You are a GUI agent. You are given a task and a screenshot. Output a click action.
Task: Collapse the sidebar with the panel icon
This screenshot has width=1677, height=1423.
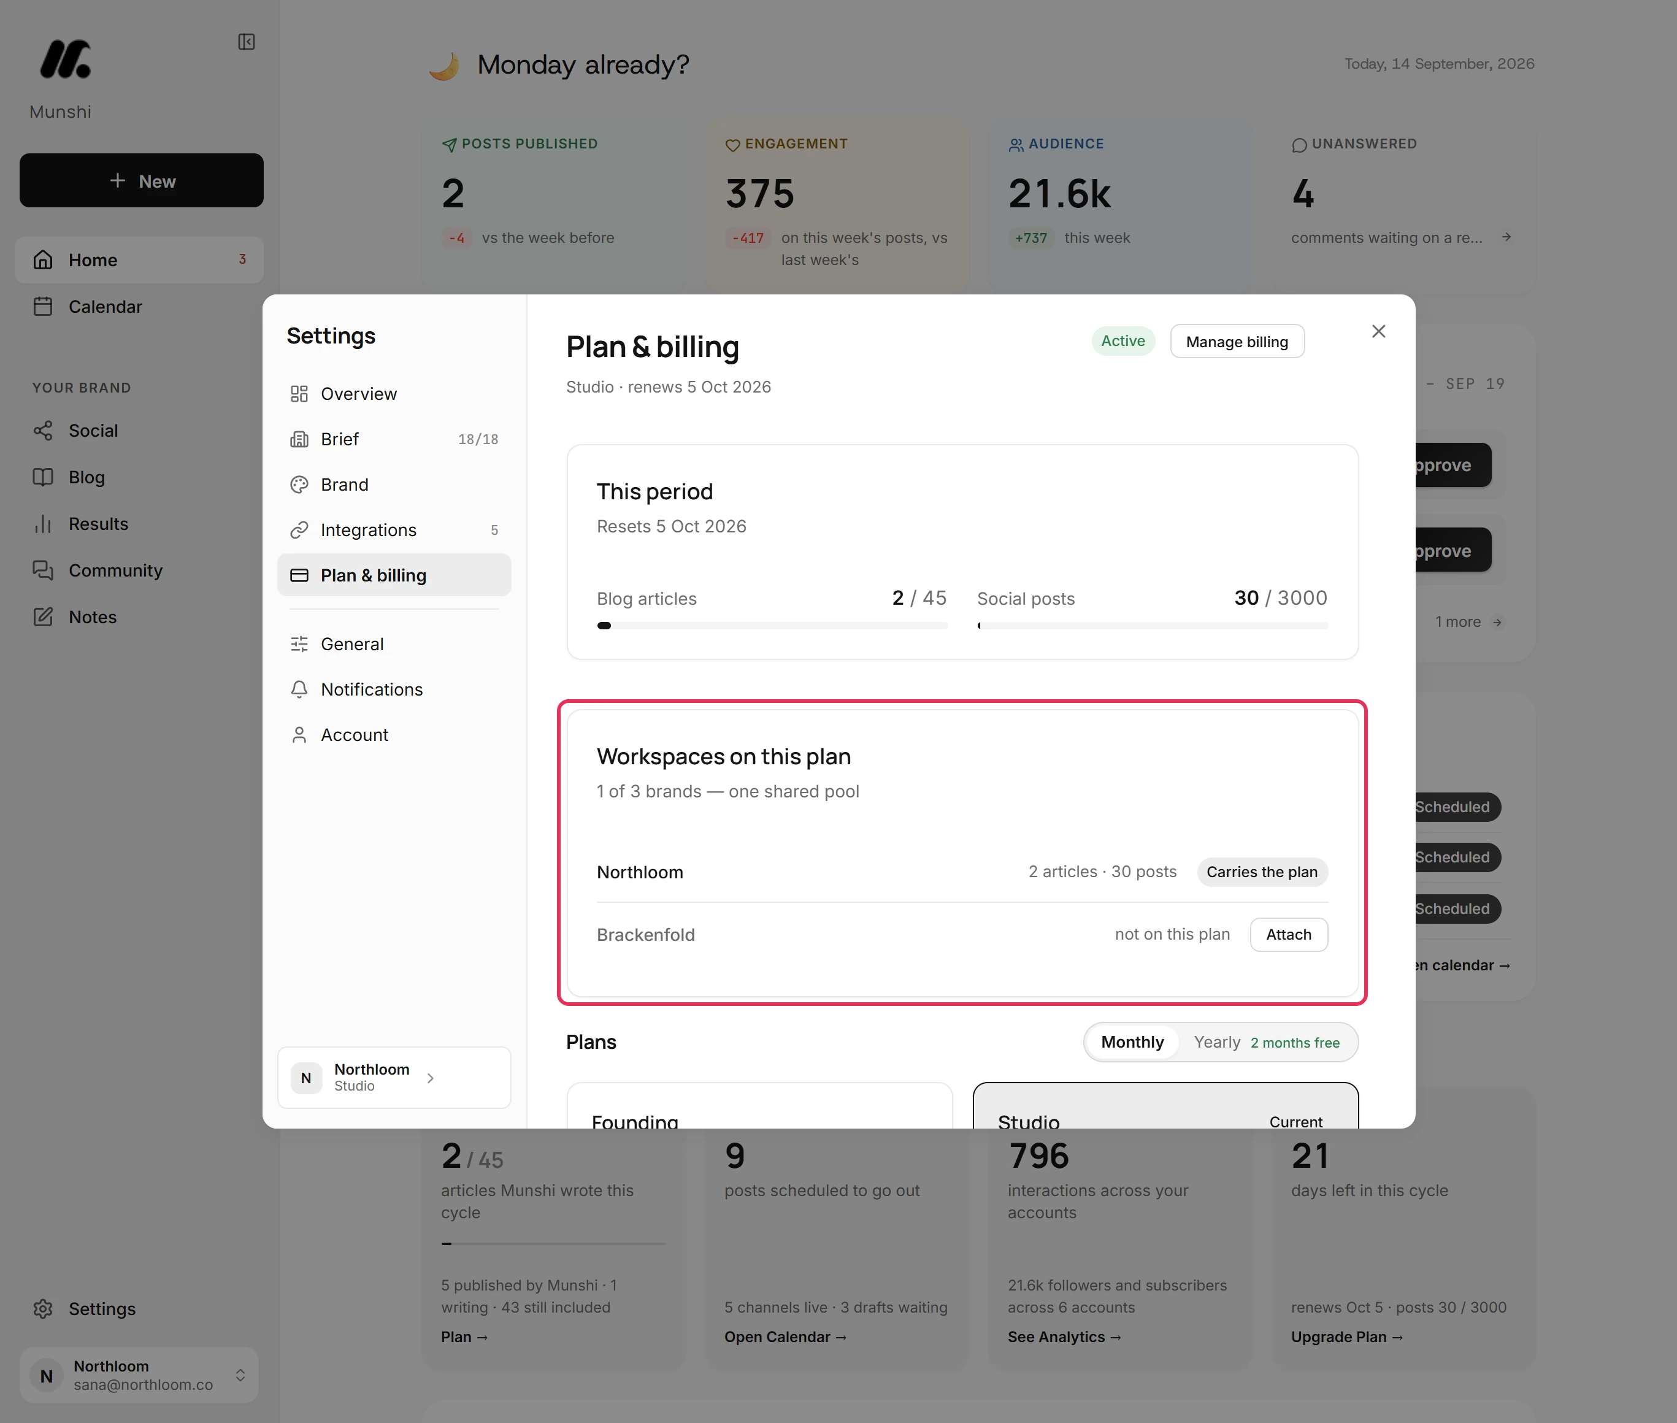pyautogui.click(x=247, y=42)
